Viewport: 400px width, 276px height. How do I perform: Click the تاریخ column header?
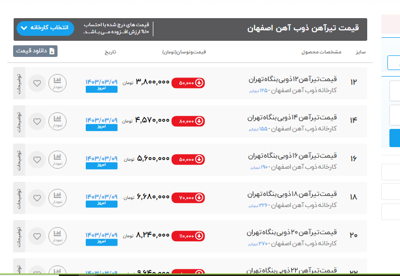coord(110,52)
